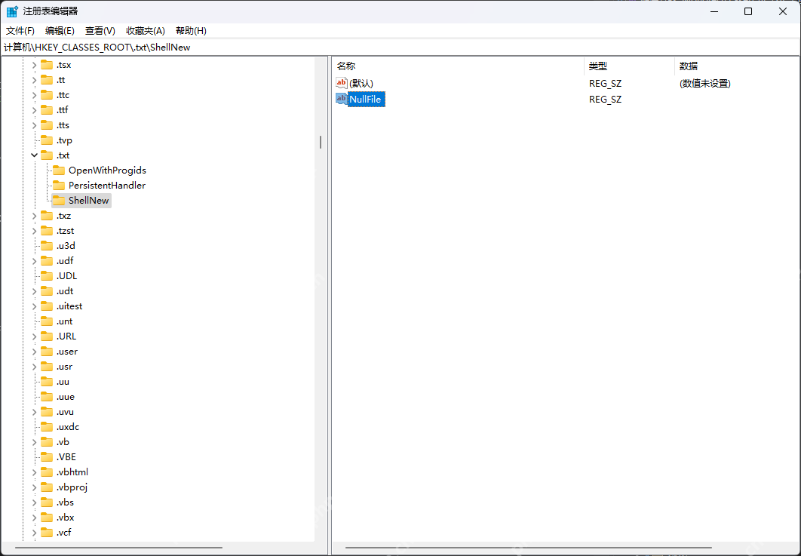Click the folder icon of .vcf key
This screenshot has height=556, width=801.
(x=47, y=533)
